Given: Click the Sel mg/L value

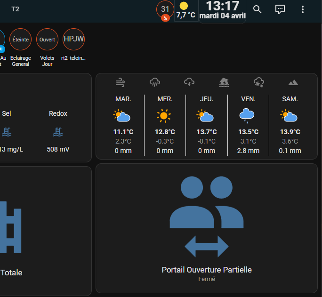Looking at the screenshot, I should point(11,149).
